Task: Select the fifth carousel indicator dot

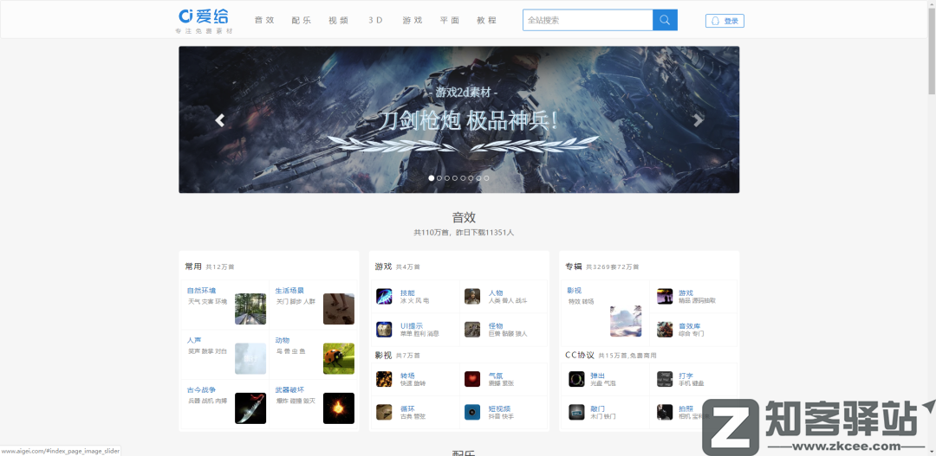Action: click(x=463, y=178)
